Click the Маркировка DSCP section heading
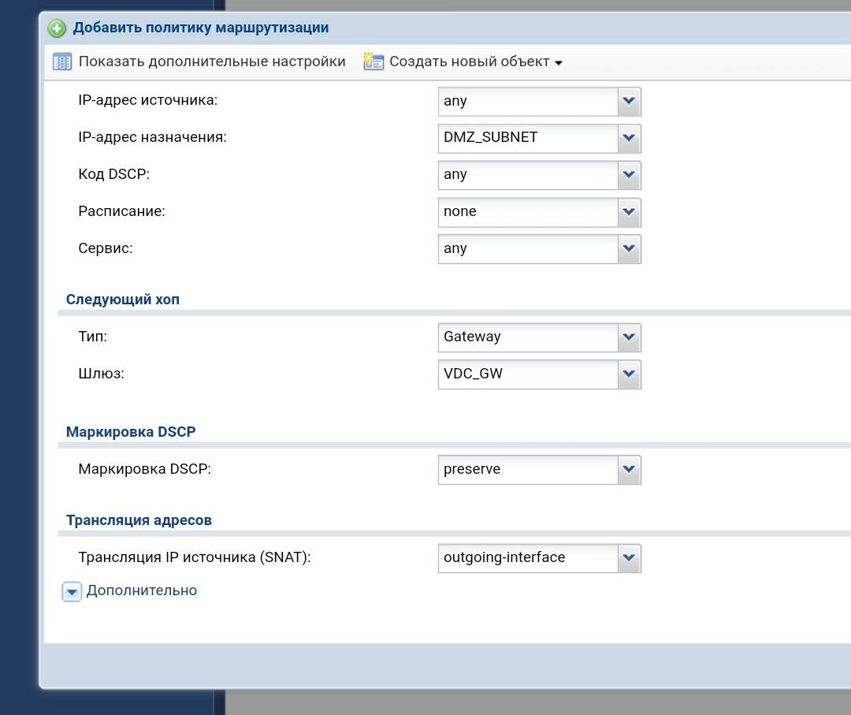This screenshot has height=715, width=851. pos(131,432)
